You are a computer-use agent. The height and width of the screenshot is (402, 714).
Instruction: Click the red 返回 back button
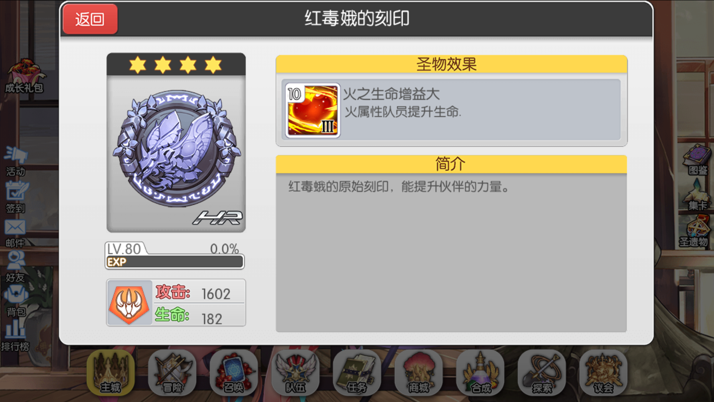coord(90,19)
